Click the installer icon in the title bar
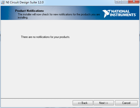 tap(3, 3)
